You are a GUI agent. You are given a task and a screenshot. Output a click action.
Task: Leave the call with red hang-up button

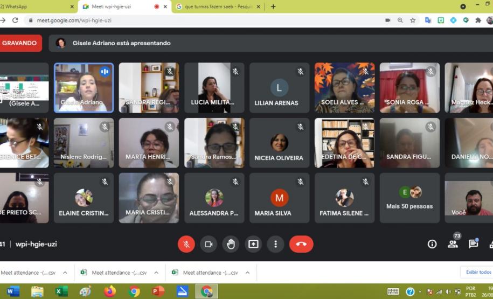click(x=301, y=244)
